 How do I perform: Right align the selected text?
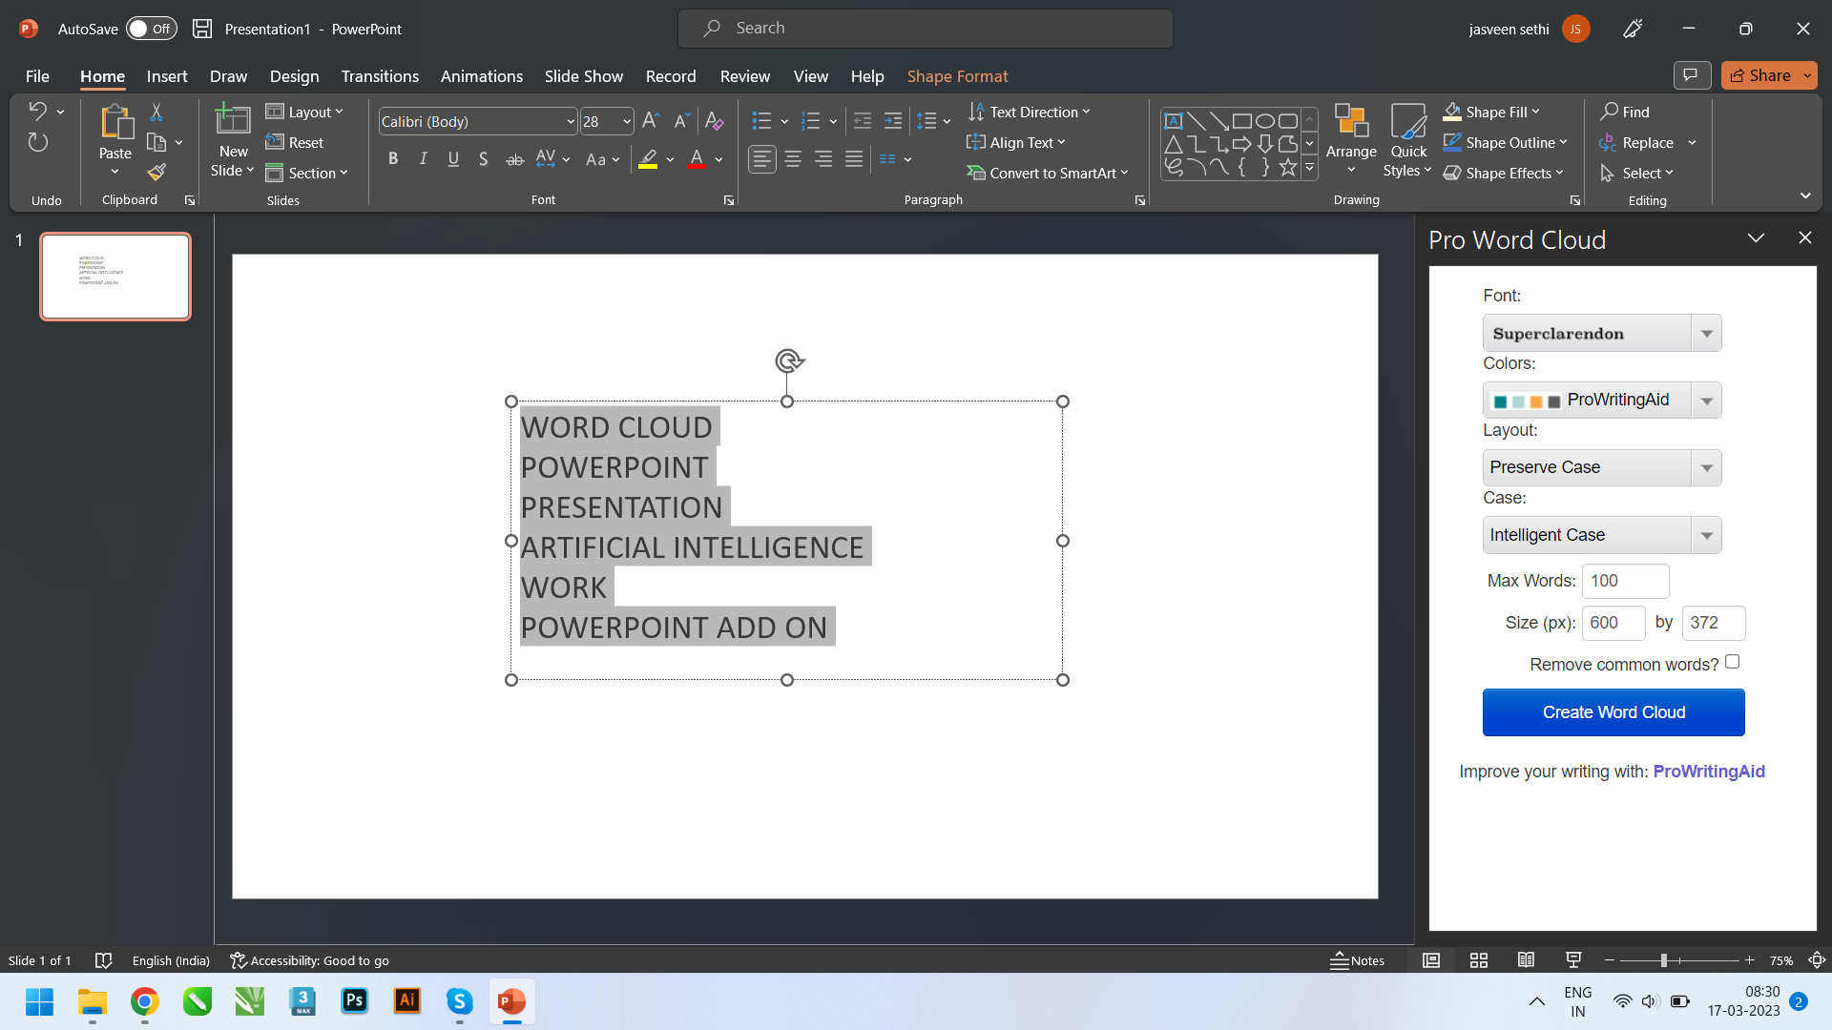pyautogui.click(x=823, y=159)
